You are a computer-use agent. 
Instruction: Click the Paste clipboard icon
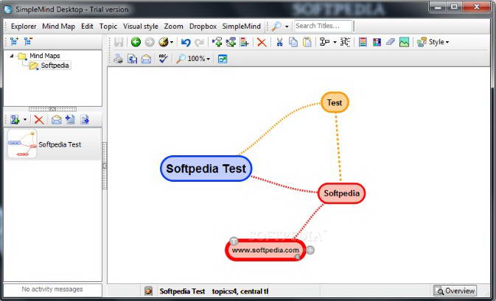[x=307, y=42]
